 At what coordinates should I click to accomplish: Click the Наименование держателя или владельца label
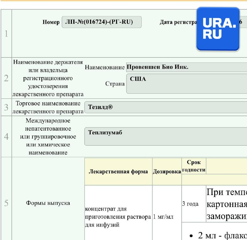48,78
